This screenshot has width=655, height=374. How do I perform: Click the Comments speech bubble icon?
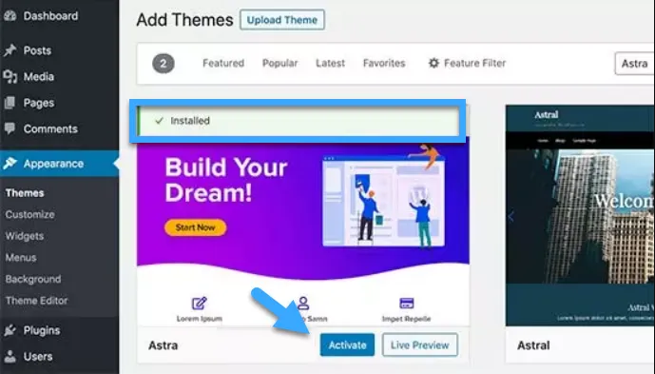[10, 128]
